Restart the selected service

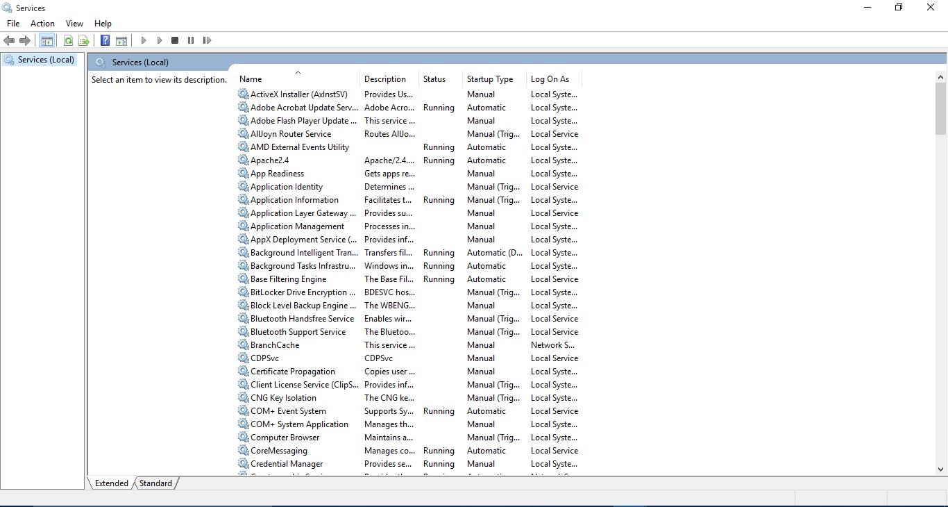(x=207, y=40)
